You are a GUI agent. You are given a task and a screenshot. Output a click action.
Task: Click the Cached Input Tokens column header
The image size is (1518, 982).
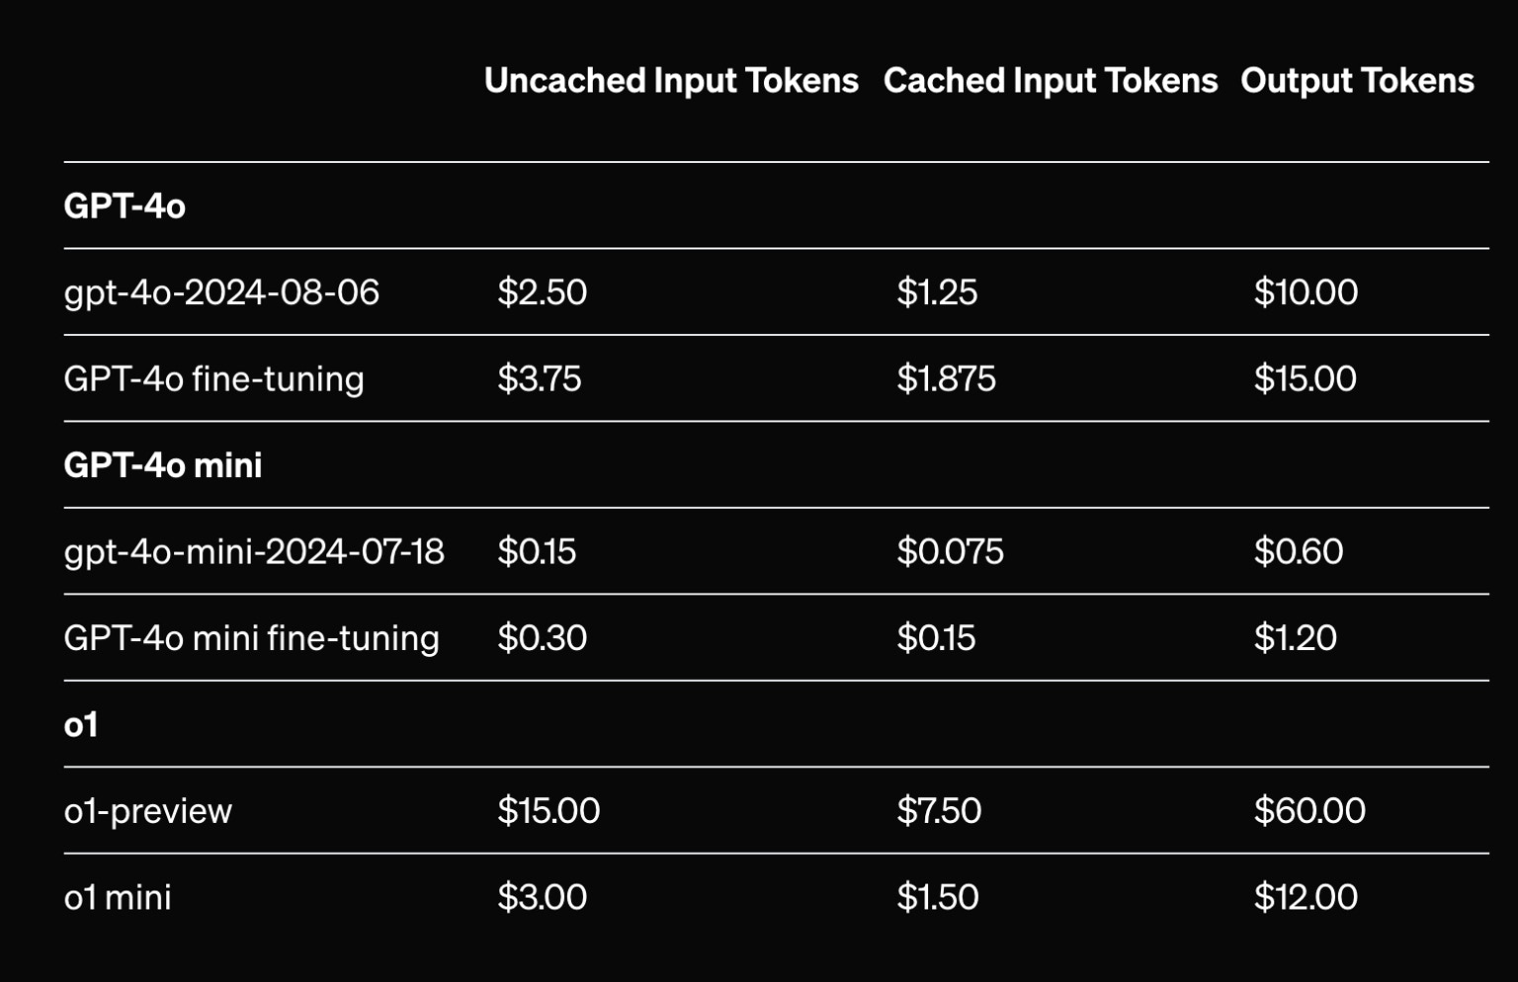coord(1051,81)
